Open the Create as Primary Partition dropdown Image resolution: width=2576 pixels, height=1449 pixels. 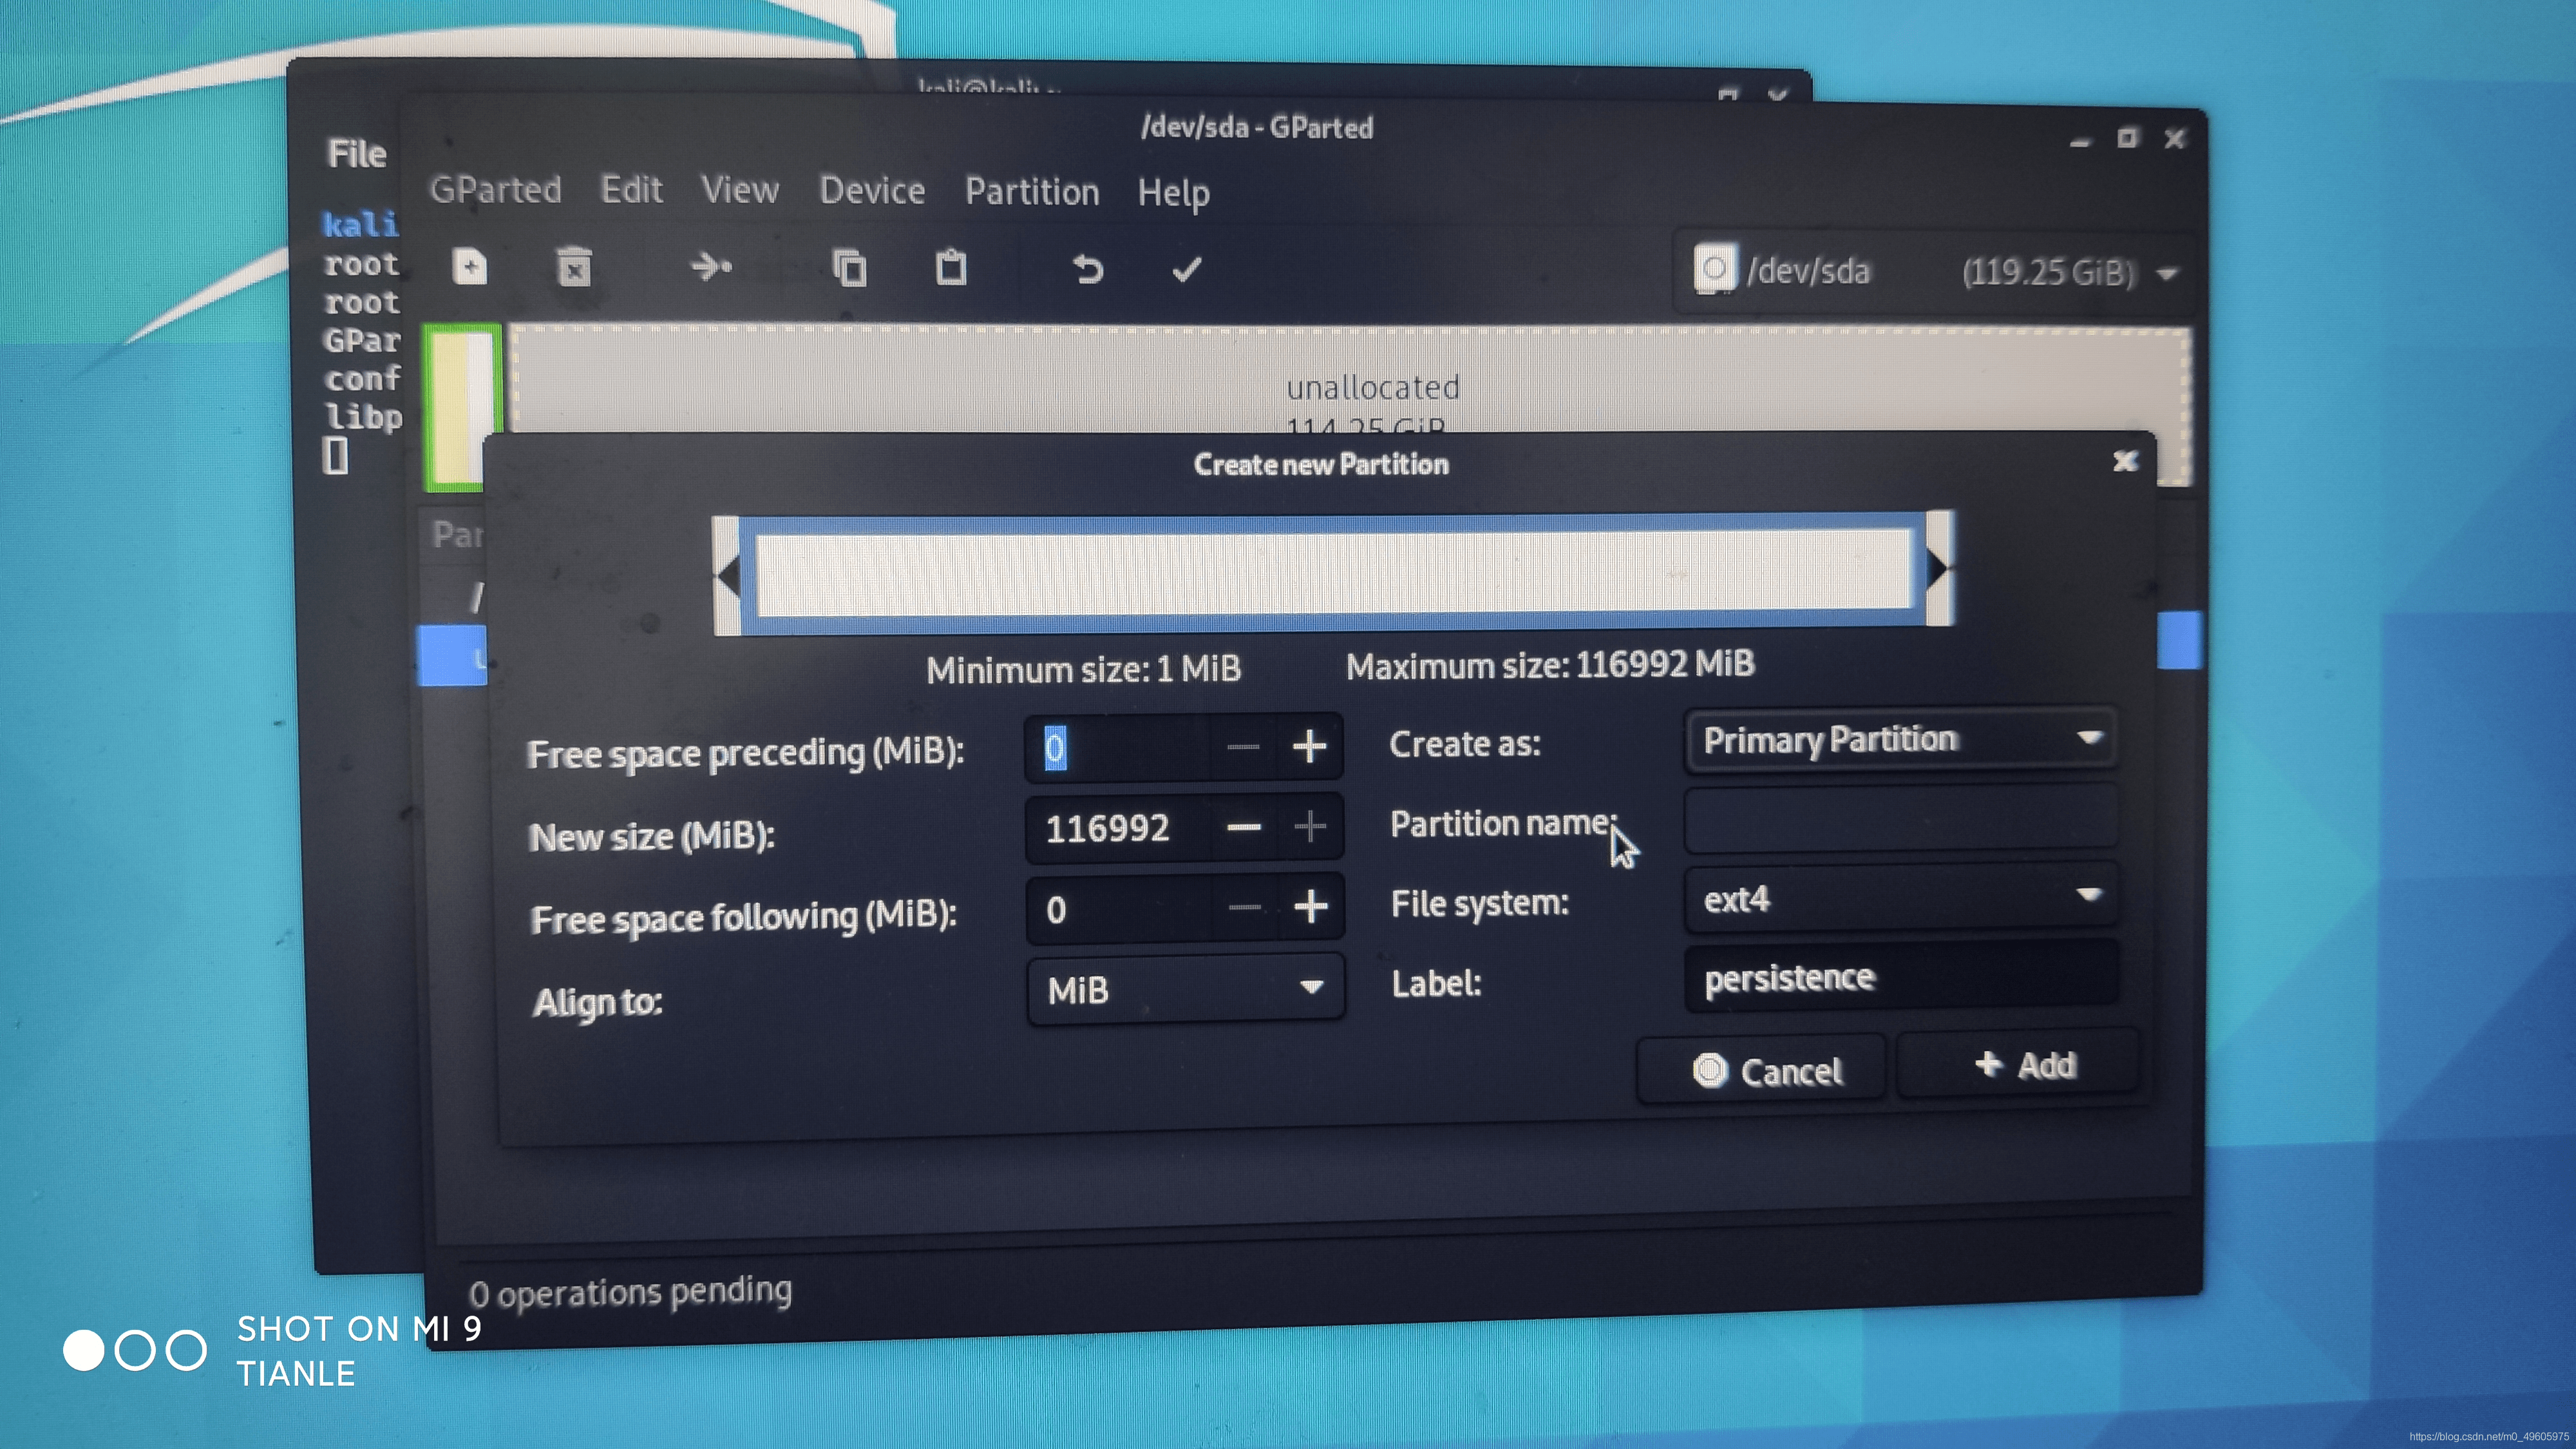pos(1899,740)
